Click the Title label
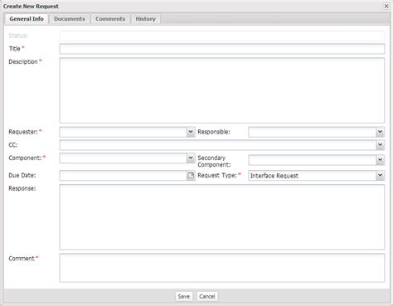The image size is (393, 306). pyautogui.click(x=15, y=49)
